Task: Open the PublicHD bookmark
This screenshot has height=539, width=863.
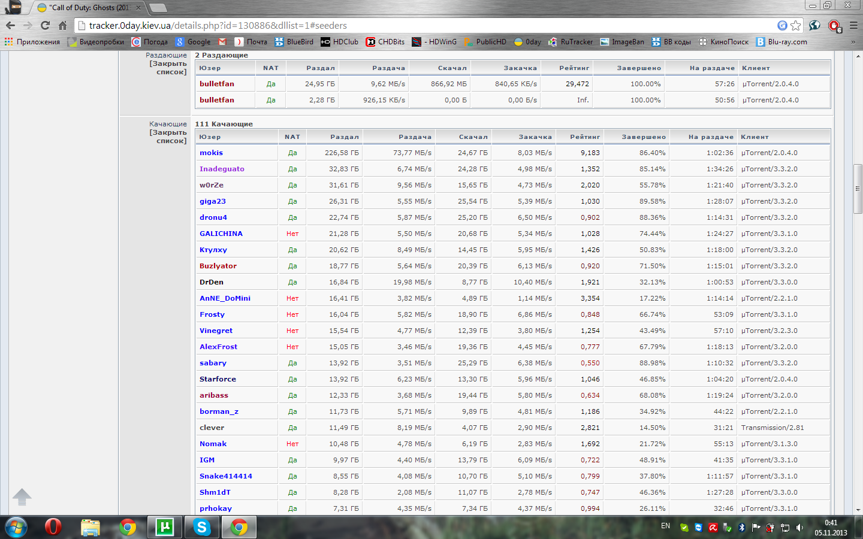Action: pyautogui.click(x=485, y=42)
